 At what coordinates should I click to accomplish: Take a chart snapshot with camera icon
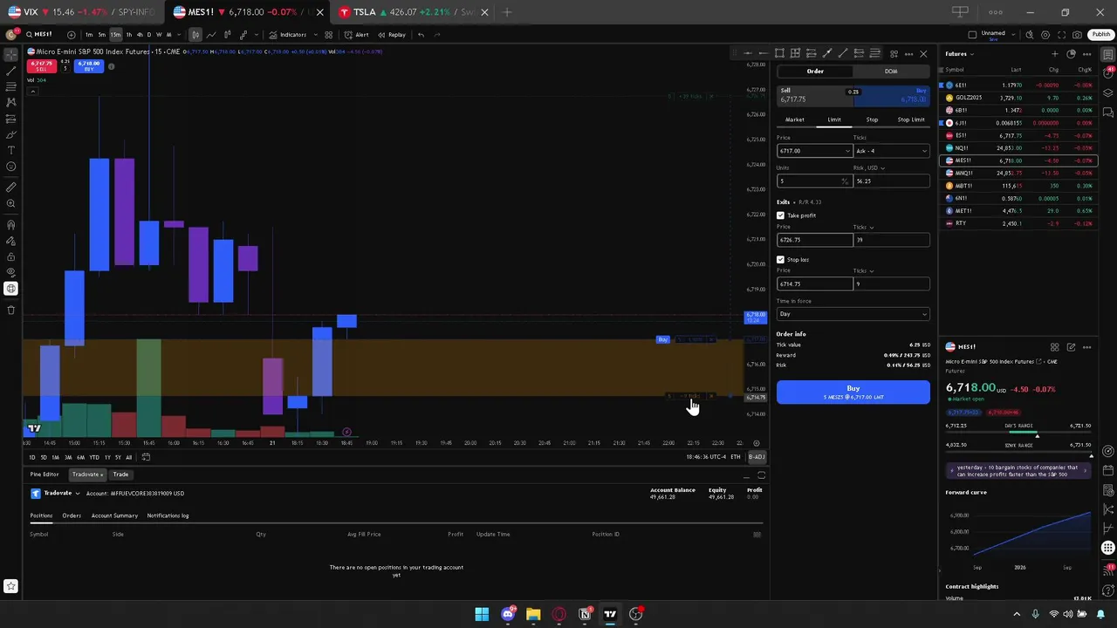pos(1077,35)
